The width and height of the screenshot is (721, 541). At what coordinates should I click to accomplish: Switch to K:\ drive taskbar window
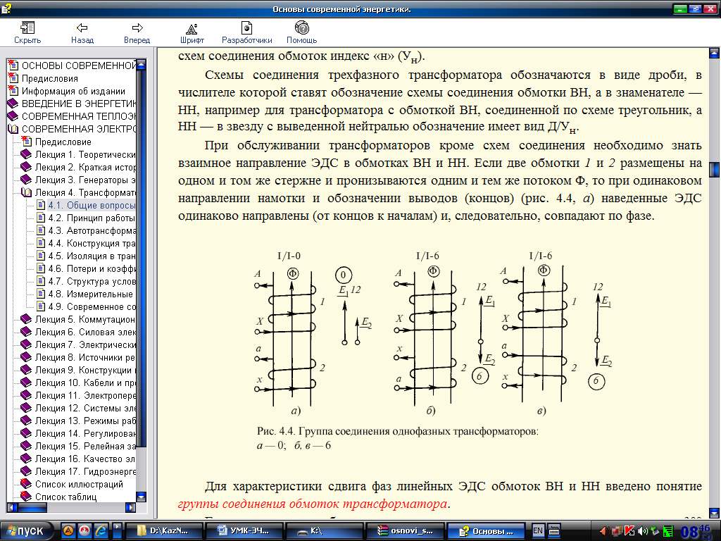pyautogui.click(x=324, y=531)
